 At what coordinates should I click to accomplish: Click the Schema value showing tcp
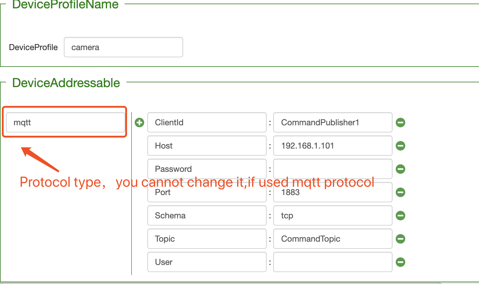(333, 215)
